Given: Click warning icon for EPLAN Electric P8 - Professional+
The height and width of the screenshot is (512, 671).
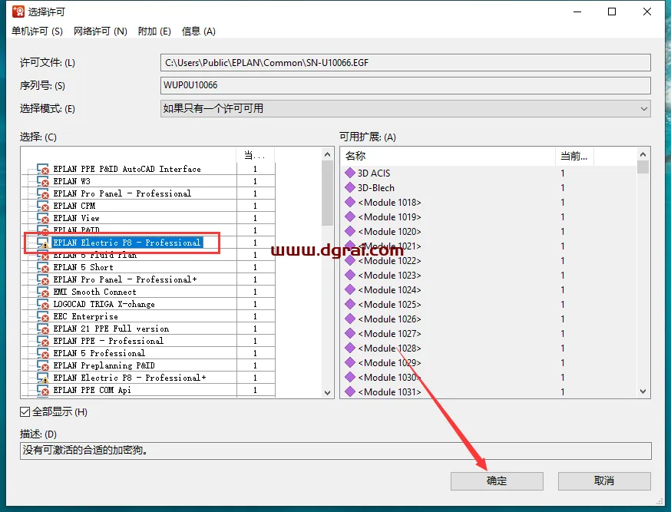Looking at the screenshot, I should click(43, 378).
